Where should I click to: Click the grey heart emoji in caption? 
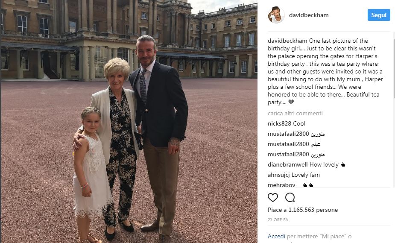(x=291, y=102)
